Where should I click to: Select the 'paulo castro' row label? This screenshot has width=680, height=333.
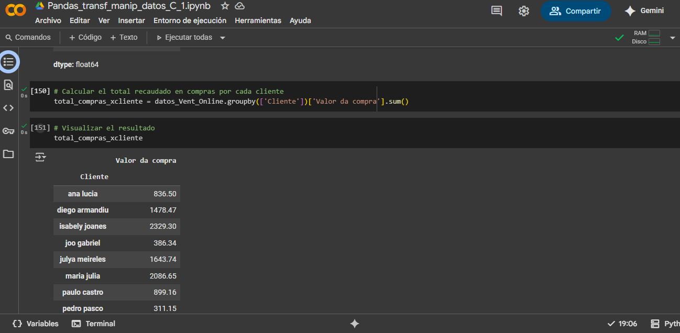pyautogui.click(x=83, y=292)
